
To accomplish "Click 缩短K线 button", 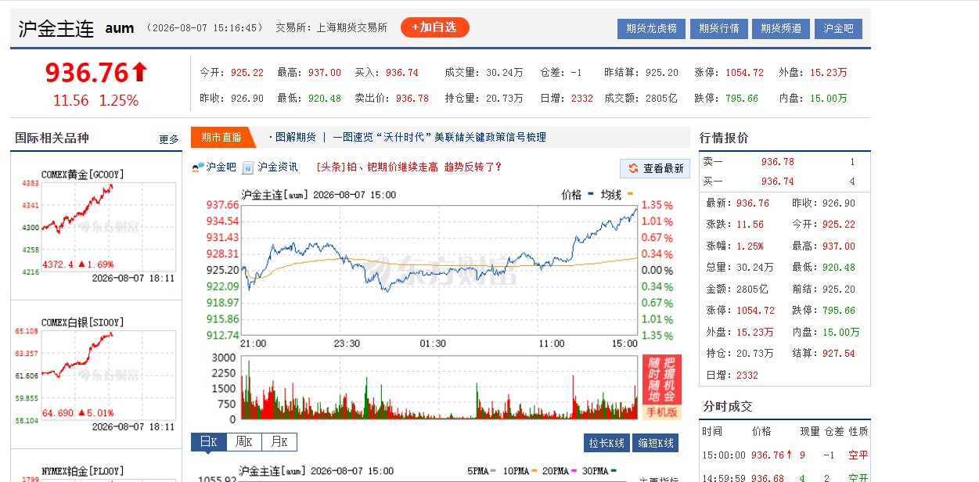I will [655, 443].
